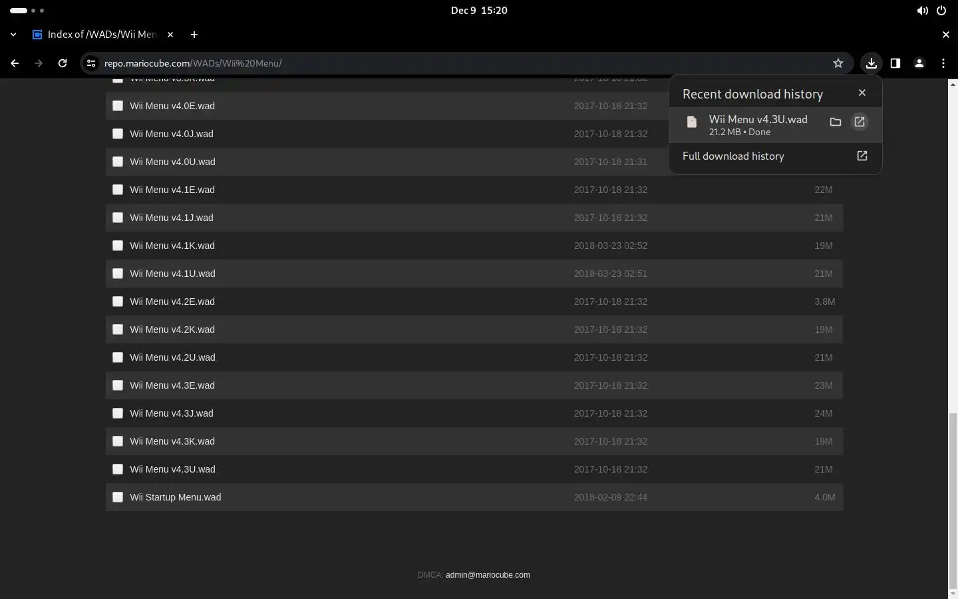Open the Wii Menu v4.3J.wad link
The width and height of the screenshot is (958, 599).
click(172, 413)
